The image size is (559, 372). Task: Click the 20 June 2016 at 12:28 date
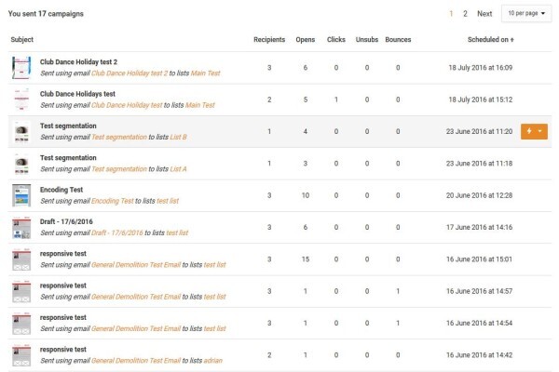click(479, 195)
